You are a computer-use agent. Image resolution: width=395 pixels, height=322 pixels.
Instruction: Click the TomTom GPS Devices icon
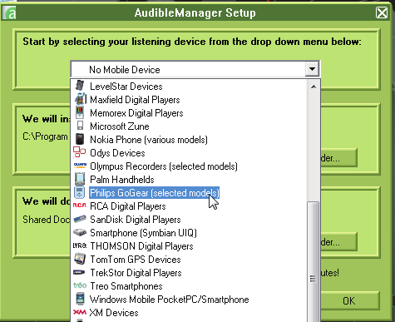pyautogui.click(x=80, y=259)
